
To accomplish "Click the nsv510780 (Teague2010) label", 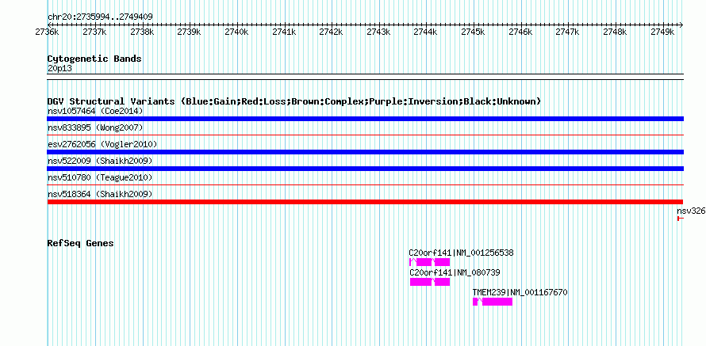I will pos(100,177).
